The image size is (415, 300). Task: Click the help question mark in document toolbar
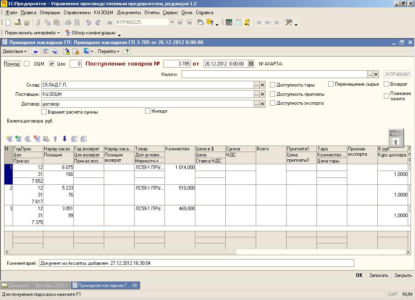click(x=127, y=51)
